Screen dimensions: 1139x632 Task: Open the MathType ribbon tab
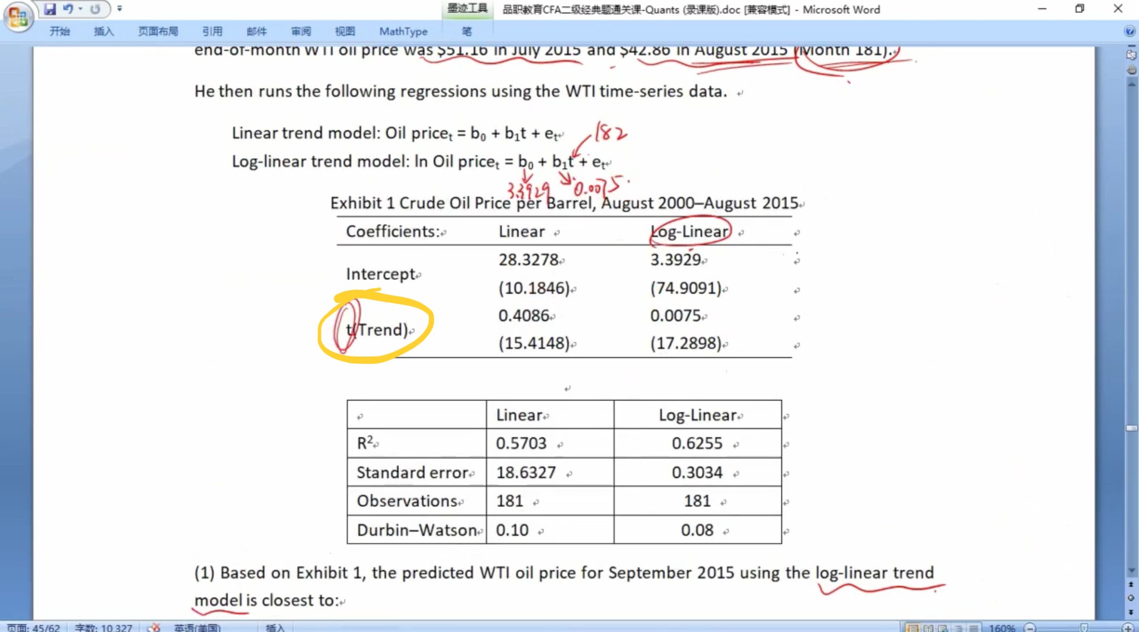point(403,32)
